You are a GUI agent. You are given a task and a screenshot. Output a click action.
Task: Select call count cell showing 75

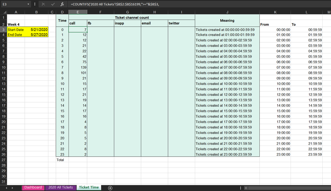coord(78,62)
